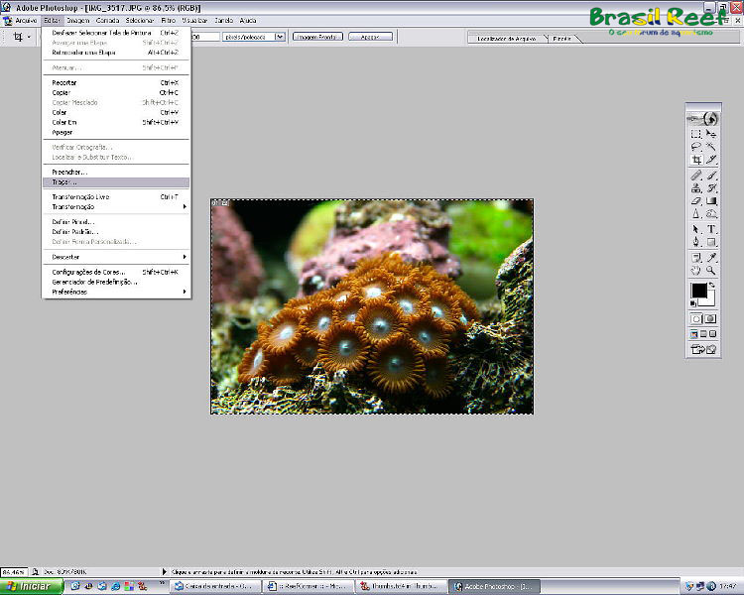Viewport: 744px width, 595px height.
Task: Select the Magic Wand tool
Action: click(x=712, y=147)
